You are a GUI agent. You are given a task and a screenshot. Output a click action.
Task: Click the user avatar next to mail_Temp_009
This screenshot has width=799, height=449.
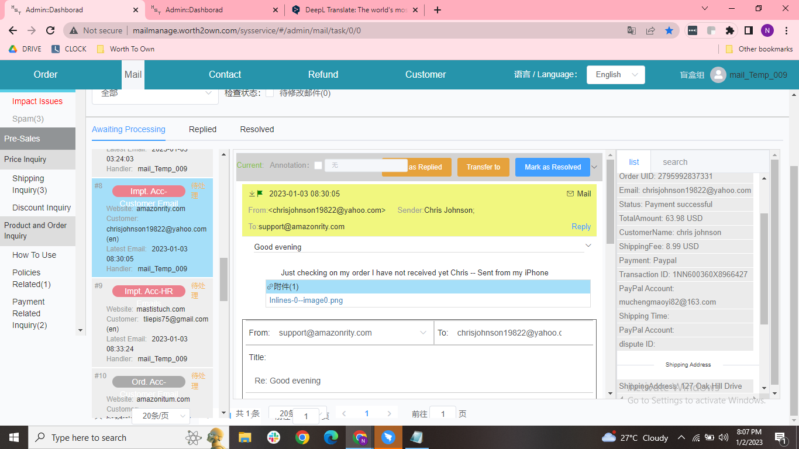(718, 75)
